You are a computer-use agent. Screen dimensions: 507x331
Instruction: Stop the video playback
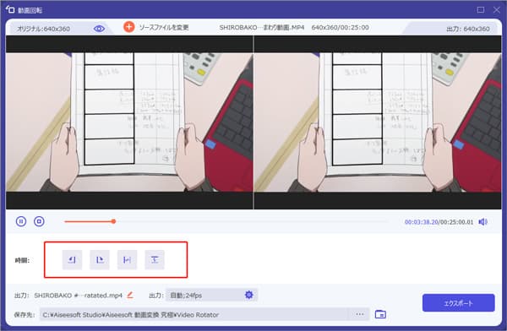point(39,221)
